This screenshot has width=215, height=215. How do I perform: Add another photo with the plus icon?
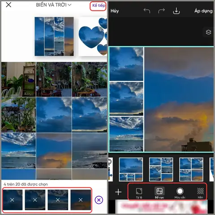pyautogui.click(x=118, y=192)
